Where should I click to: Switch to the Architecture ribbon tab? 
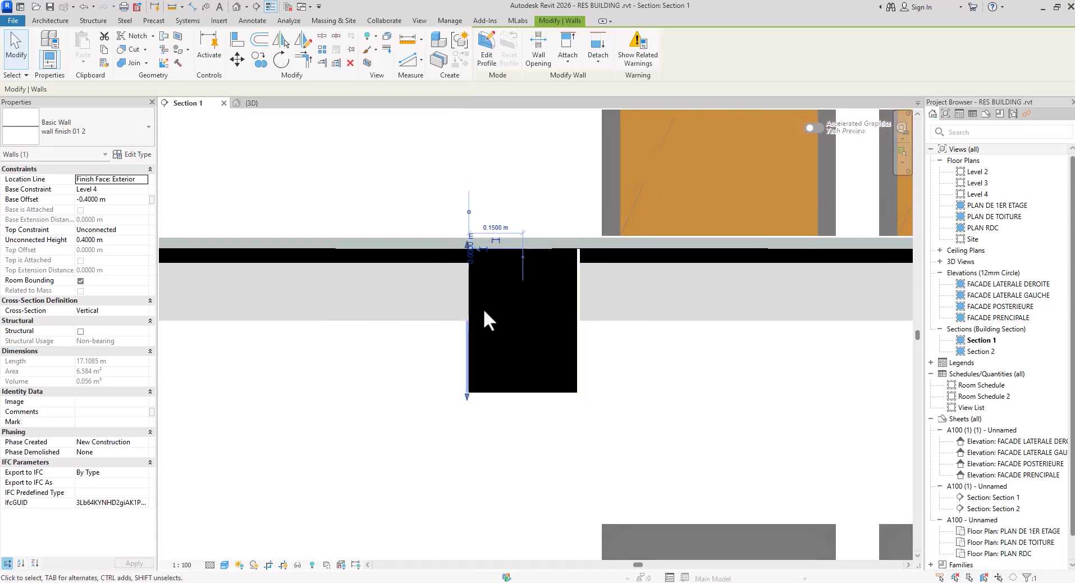(x=50, y=20)
